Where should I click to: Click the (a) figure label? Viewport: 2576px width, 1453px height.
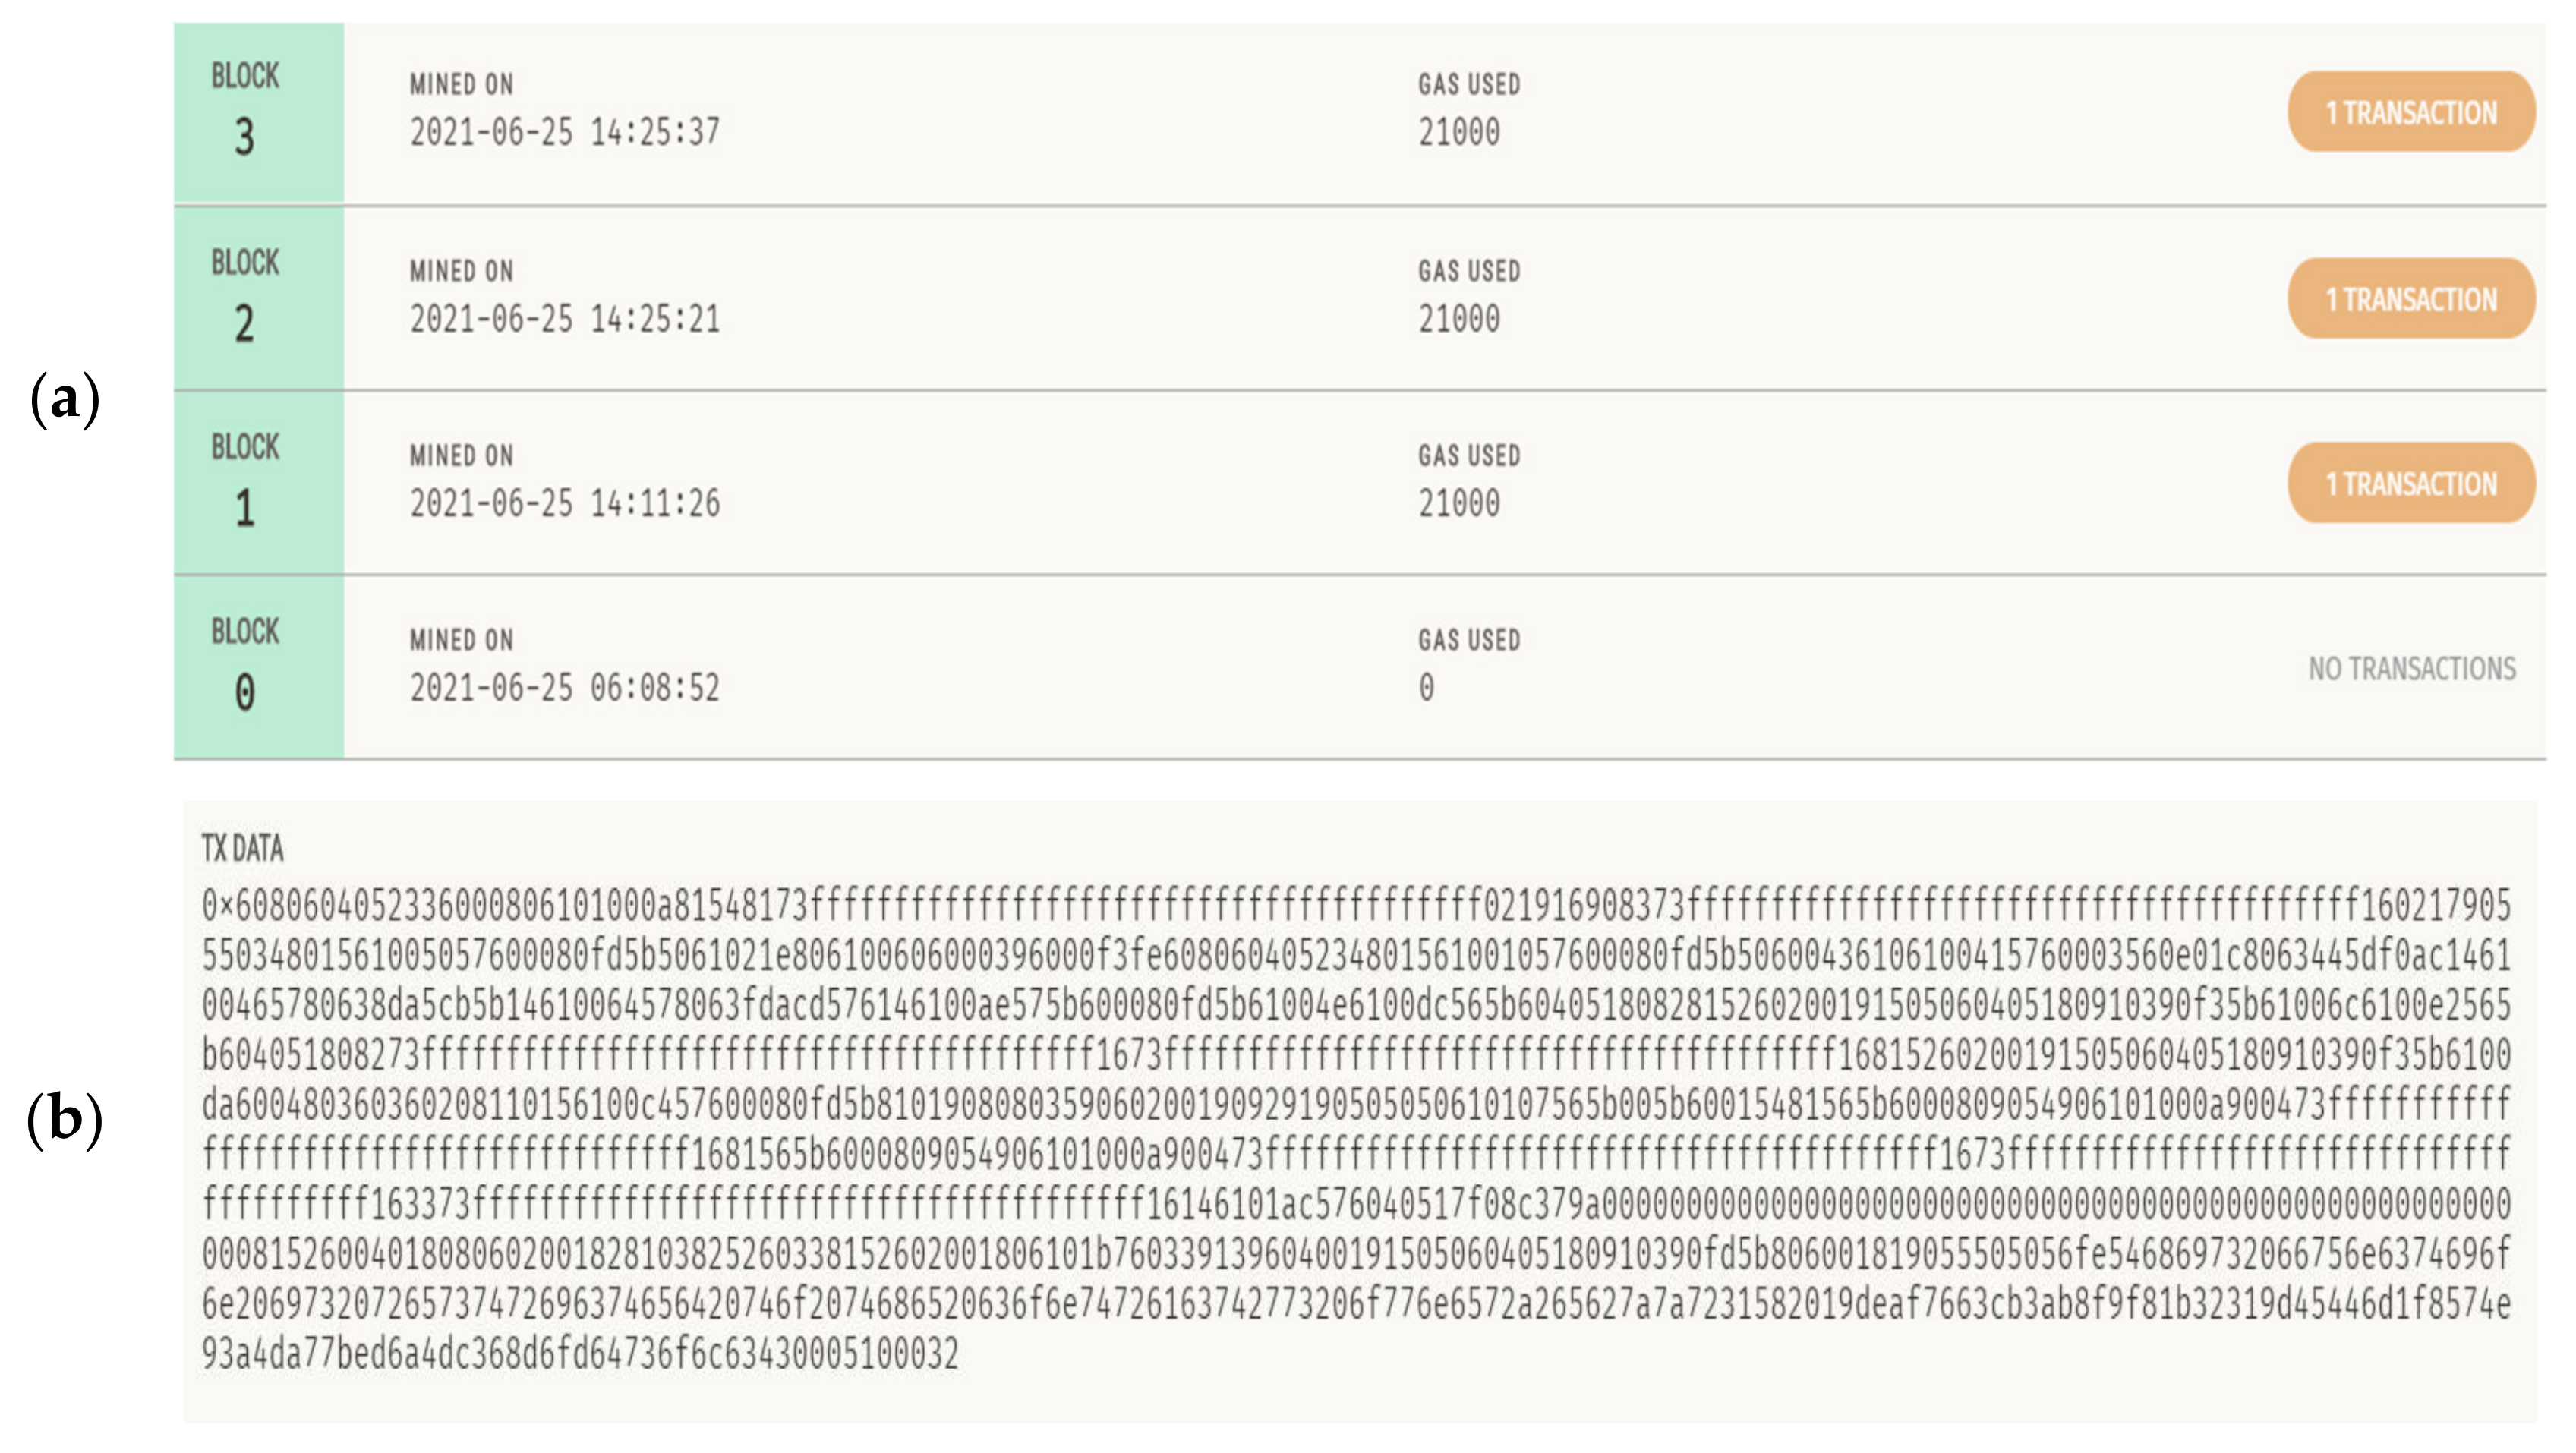[x=65, y=398]
